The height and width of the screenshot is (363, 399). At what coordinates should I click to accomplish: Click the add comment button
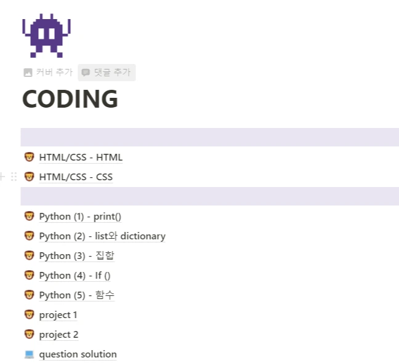(x=107, y=73)
